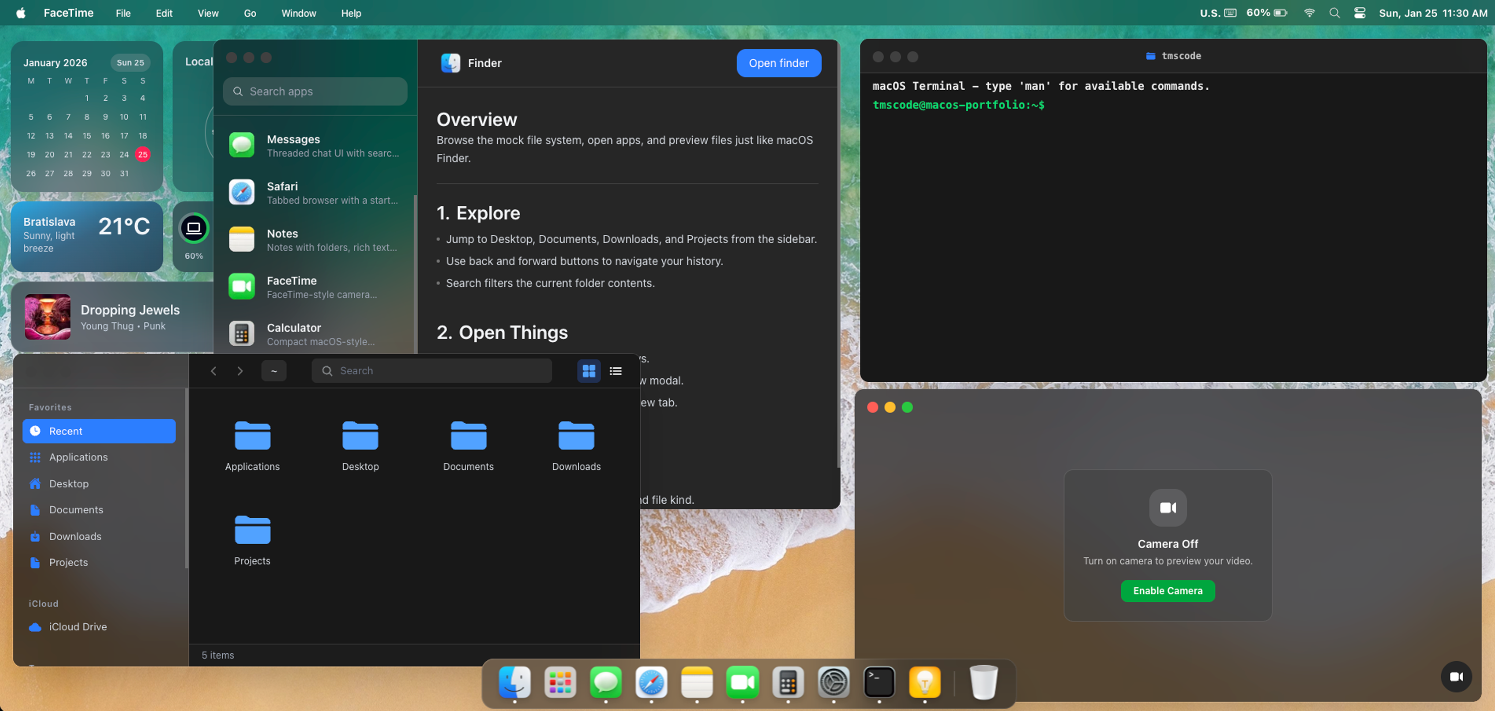Open Messages from the dock
1495x711 pixels.
click(605, 682)
